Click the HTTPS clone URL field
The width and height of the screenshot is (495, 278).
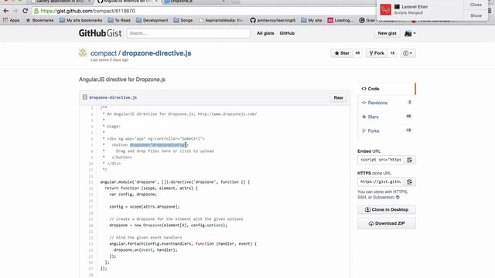point(381,182)
